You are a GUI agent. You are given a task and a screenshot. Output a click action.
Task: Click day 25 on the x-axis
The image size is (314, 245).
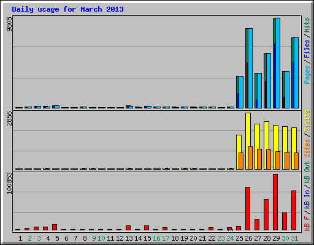coord(239,238)
